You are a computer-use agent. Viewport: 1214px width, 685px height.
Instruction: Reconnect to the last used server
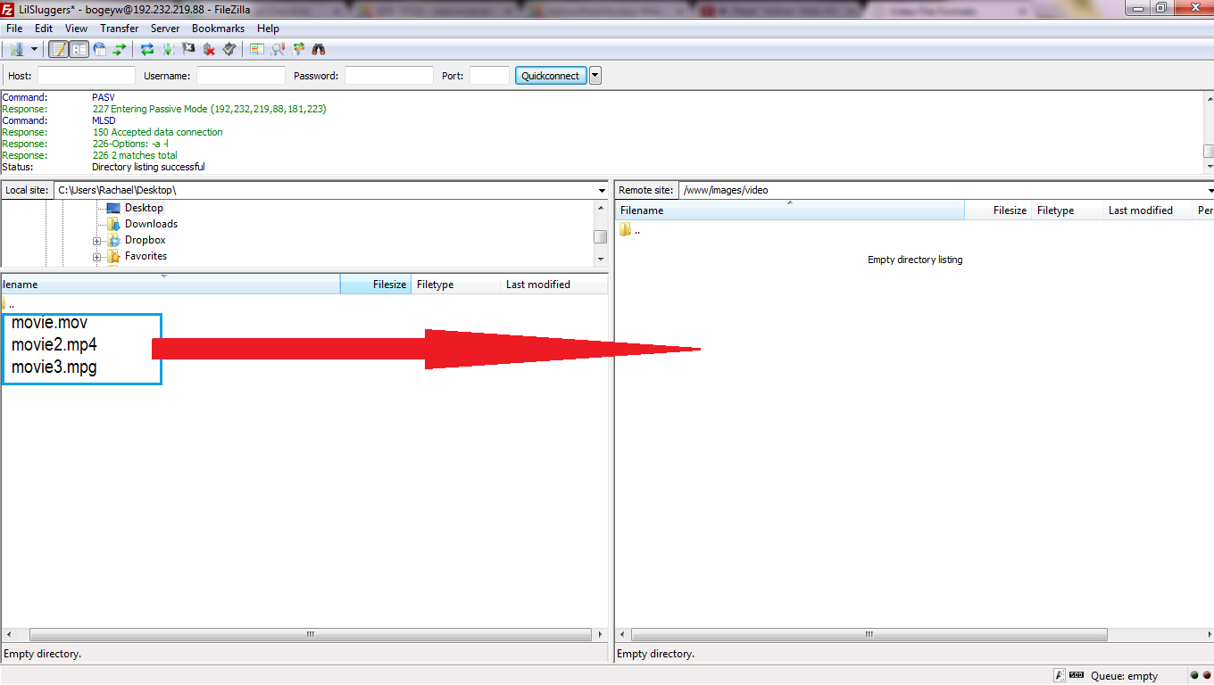(x=229, y=49)
